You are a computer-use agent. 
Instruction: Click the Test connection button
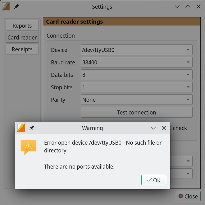point(136,112)
